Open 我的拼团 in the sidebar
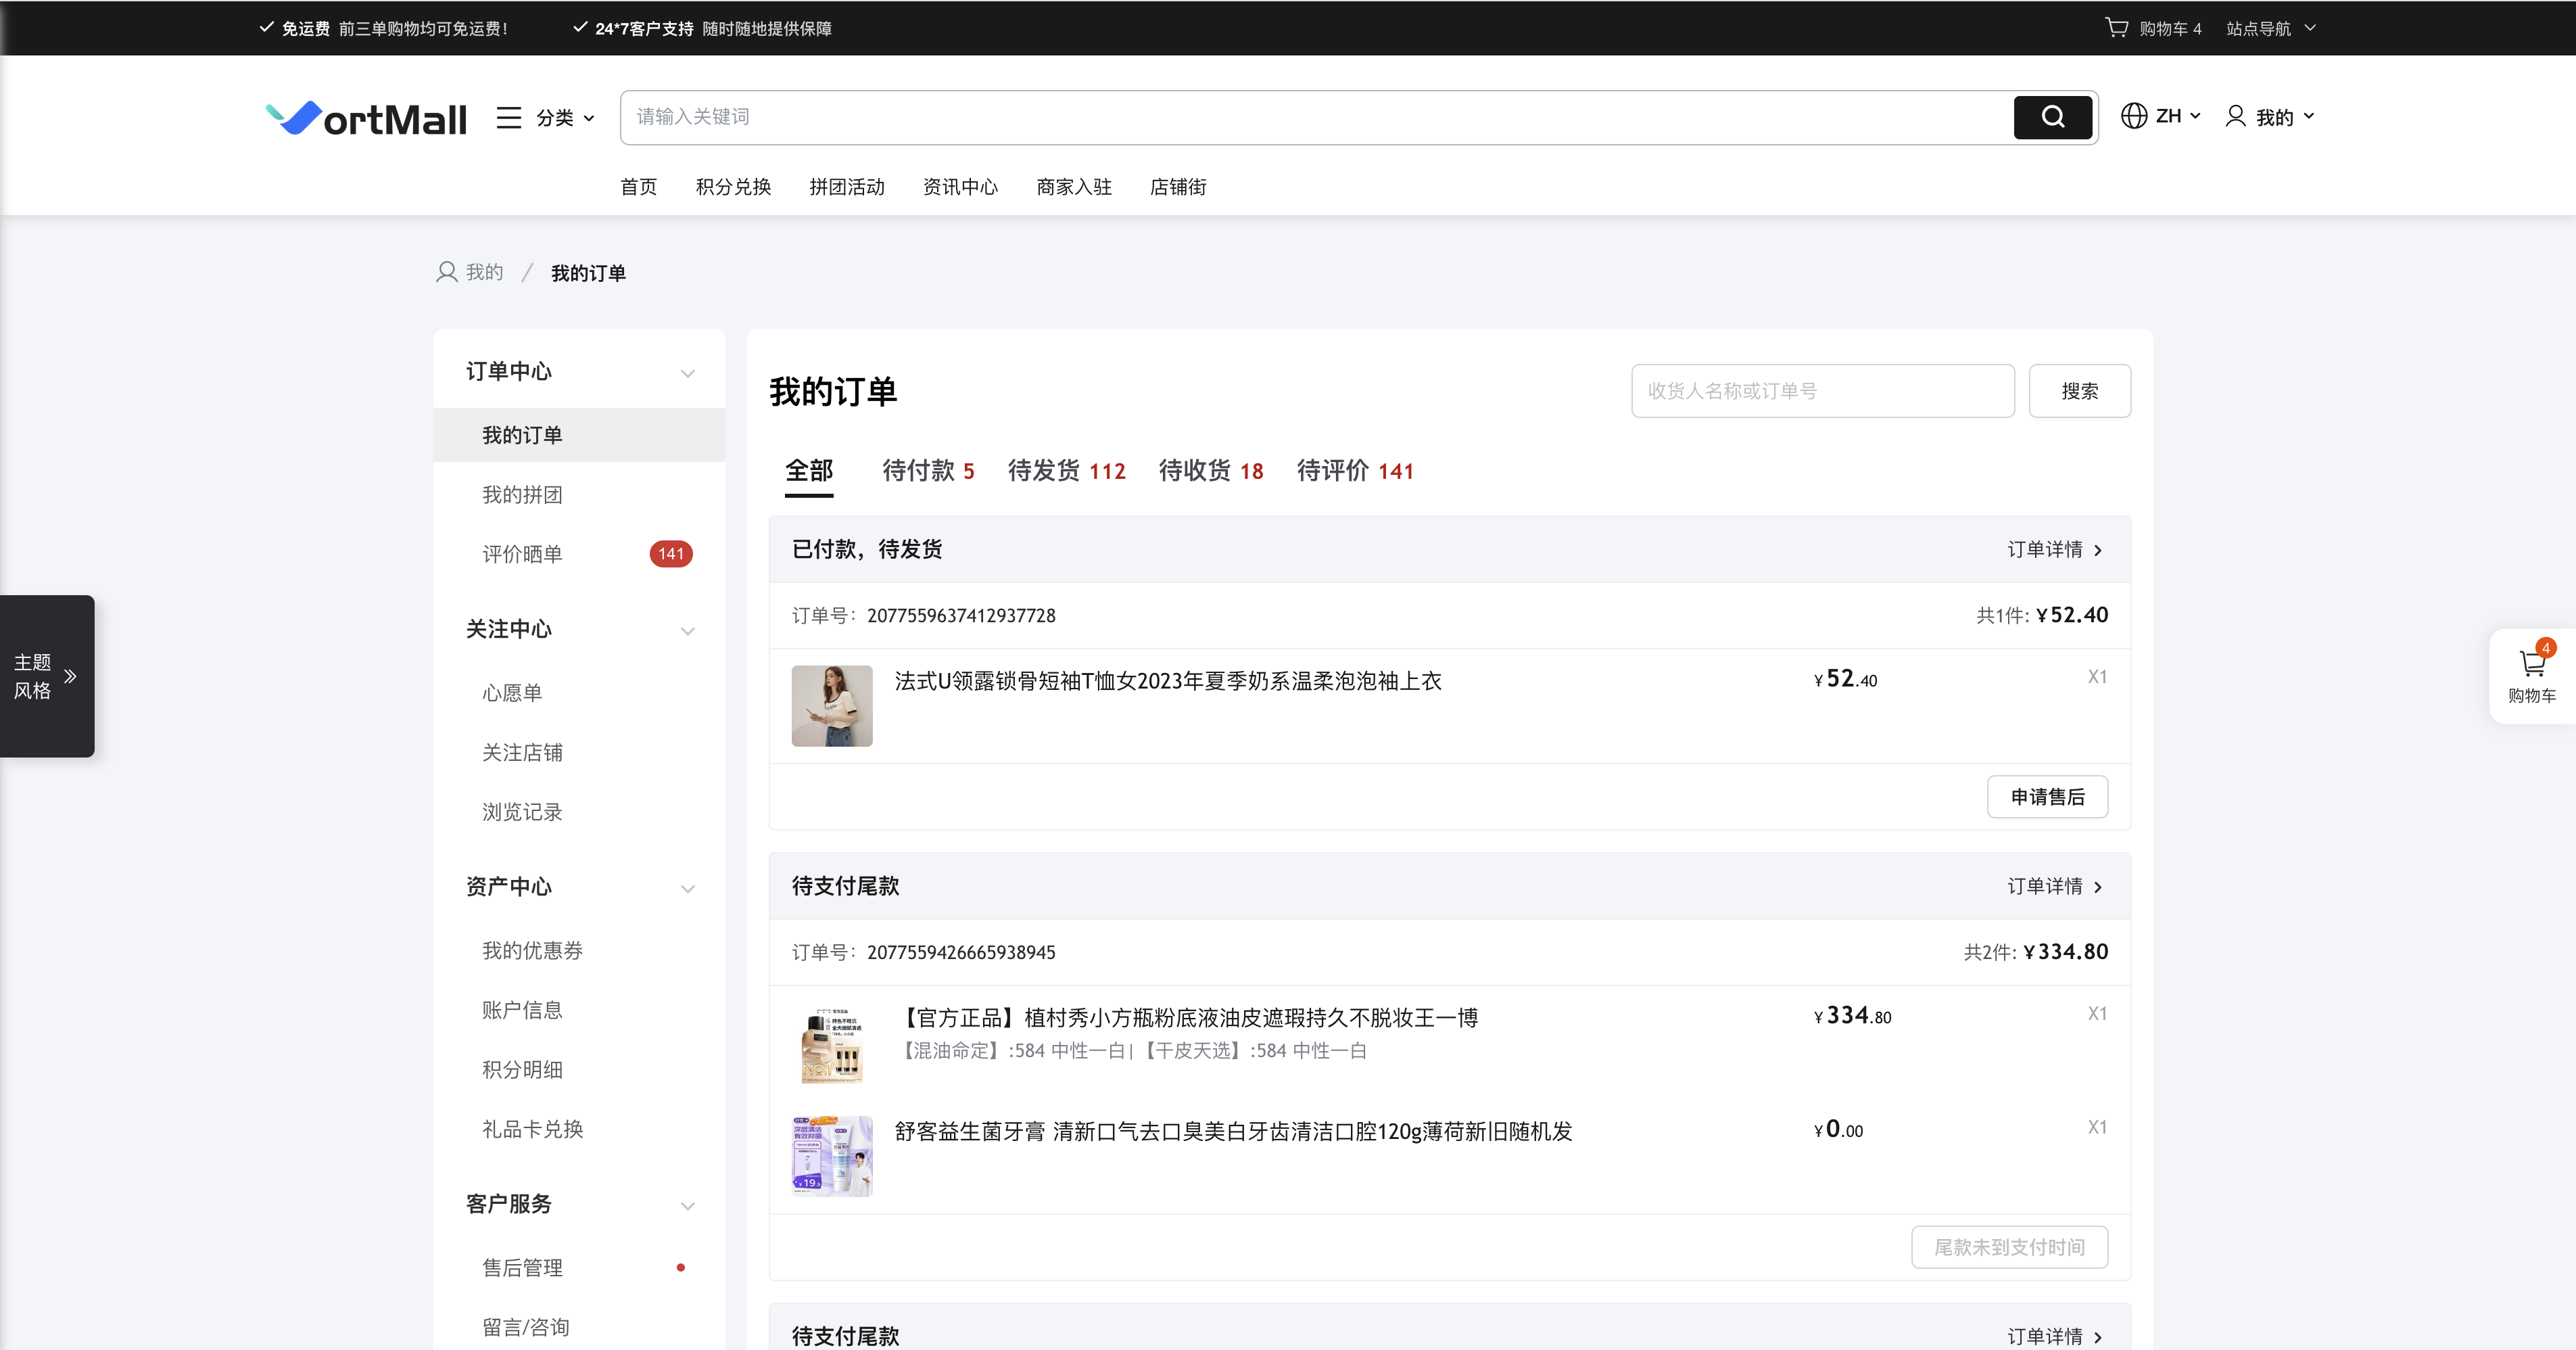2576x1350 pixels. (x=522, y=495)
